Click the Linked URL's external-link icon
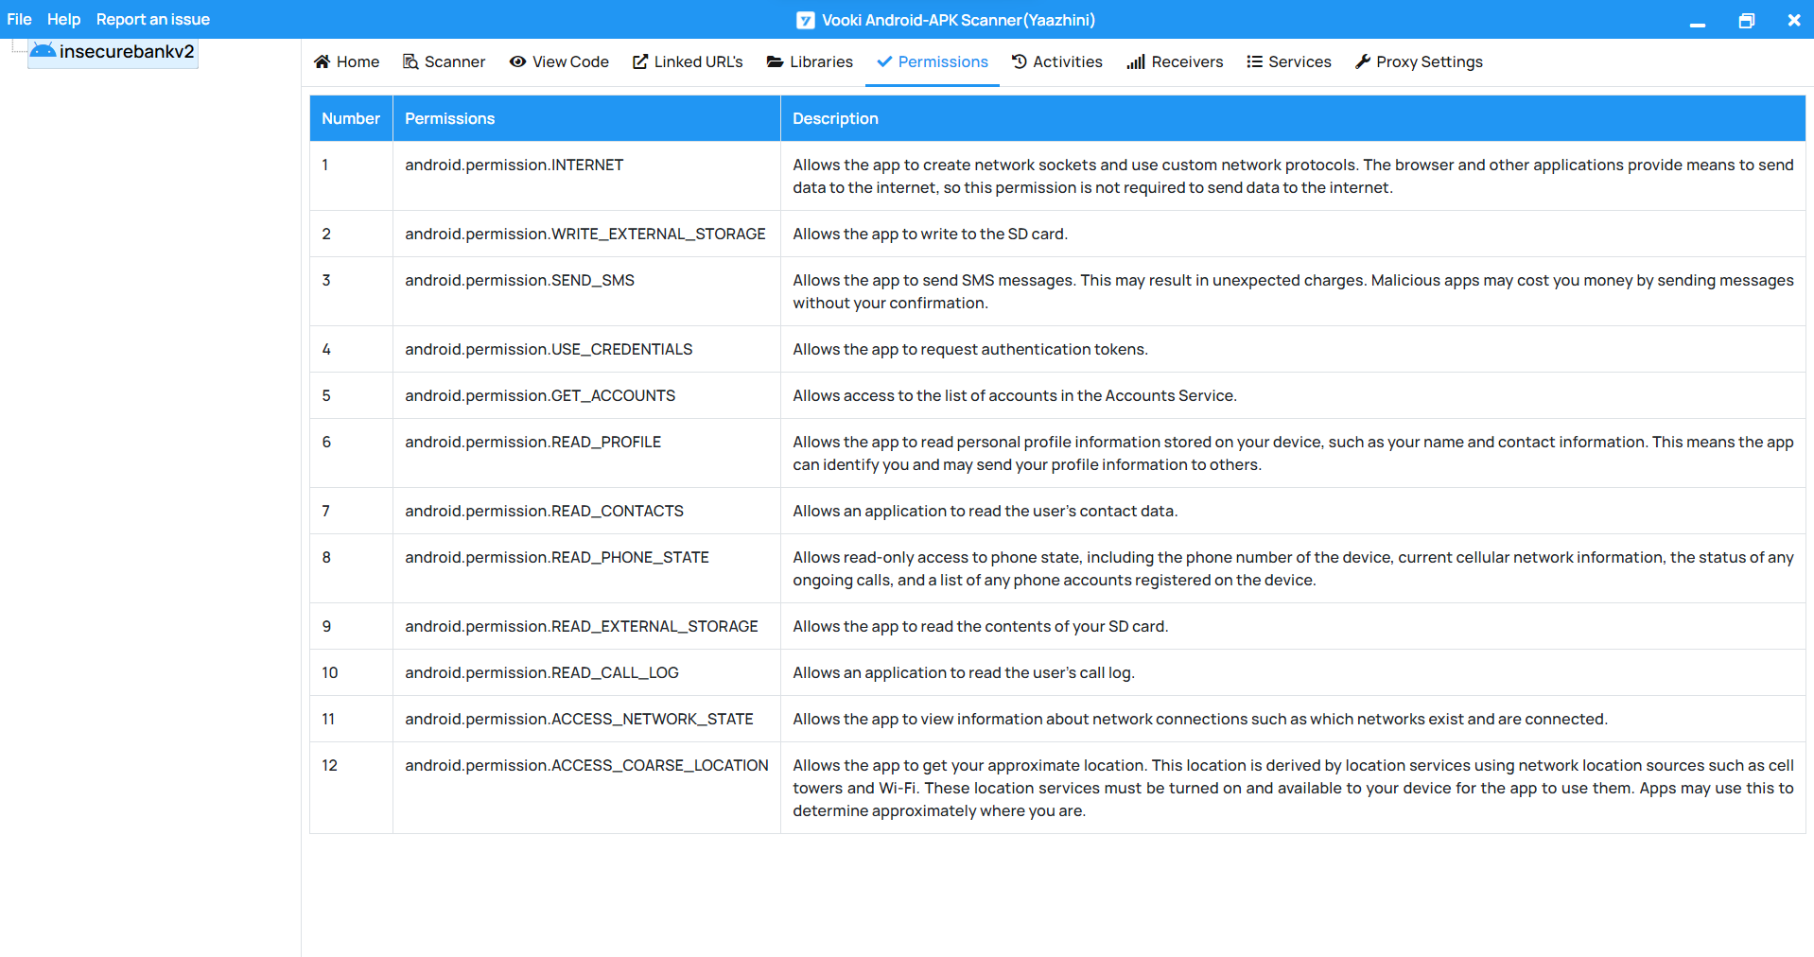Viewport: 1814px width, 957px height. click(640, 61)
